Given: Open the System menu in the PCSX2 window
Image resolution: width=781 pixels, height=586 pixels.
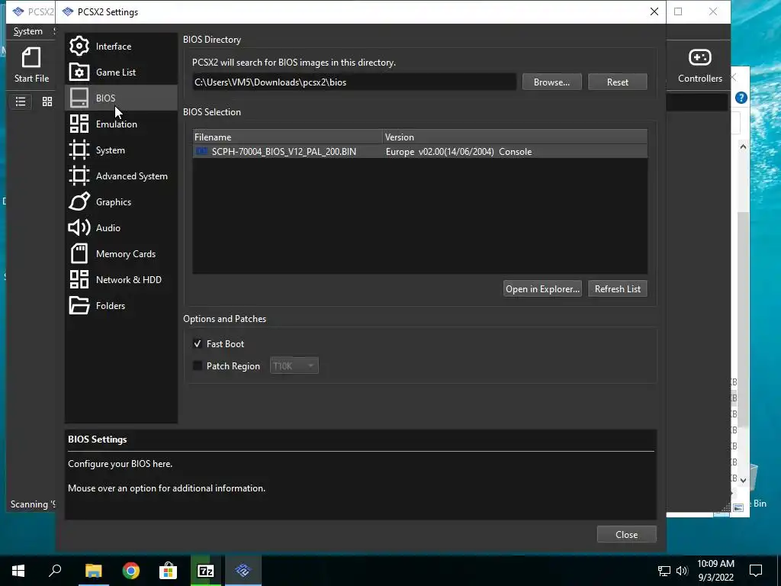Looking at the screenshot, I should point(28,31).
